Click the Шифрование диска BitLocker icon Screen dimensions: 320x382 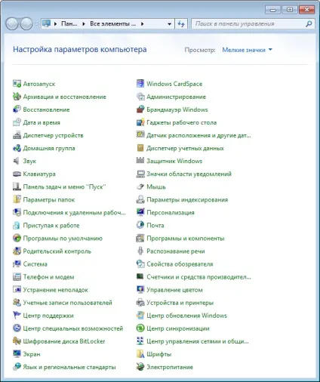tap(17, 341)
